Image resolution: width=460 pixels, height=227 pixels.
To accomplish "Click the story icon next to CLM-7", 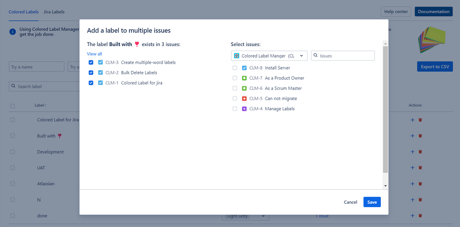I will tap(244, 78).
